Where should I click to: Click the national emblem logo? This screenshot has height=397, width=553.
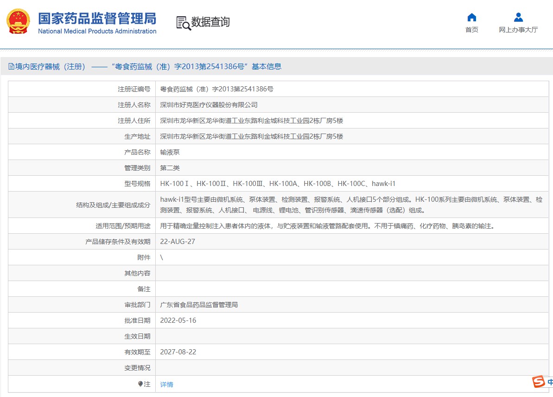click(18, 21)
